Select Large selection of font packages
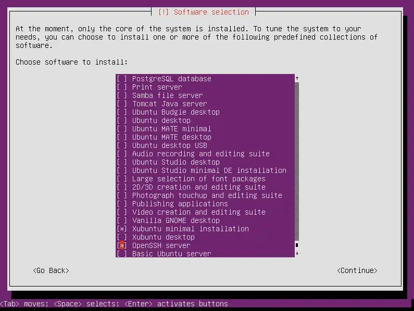Viewport: 414px width, 311px height. [198, 179]
